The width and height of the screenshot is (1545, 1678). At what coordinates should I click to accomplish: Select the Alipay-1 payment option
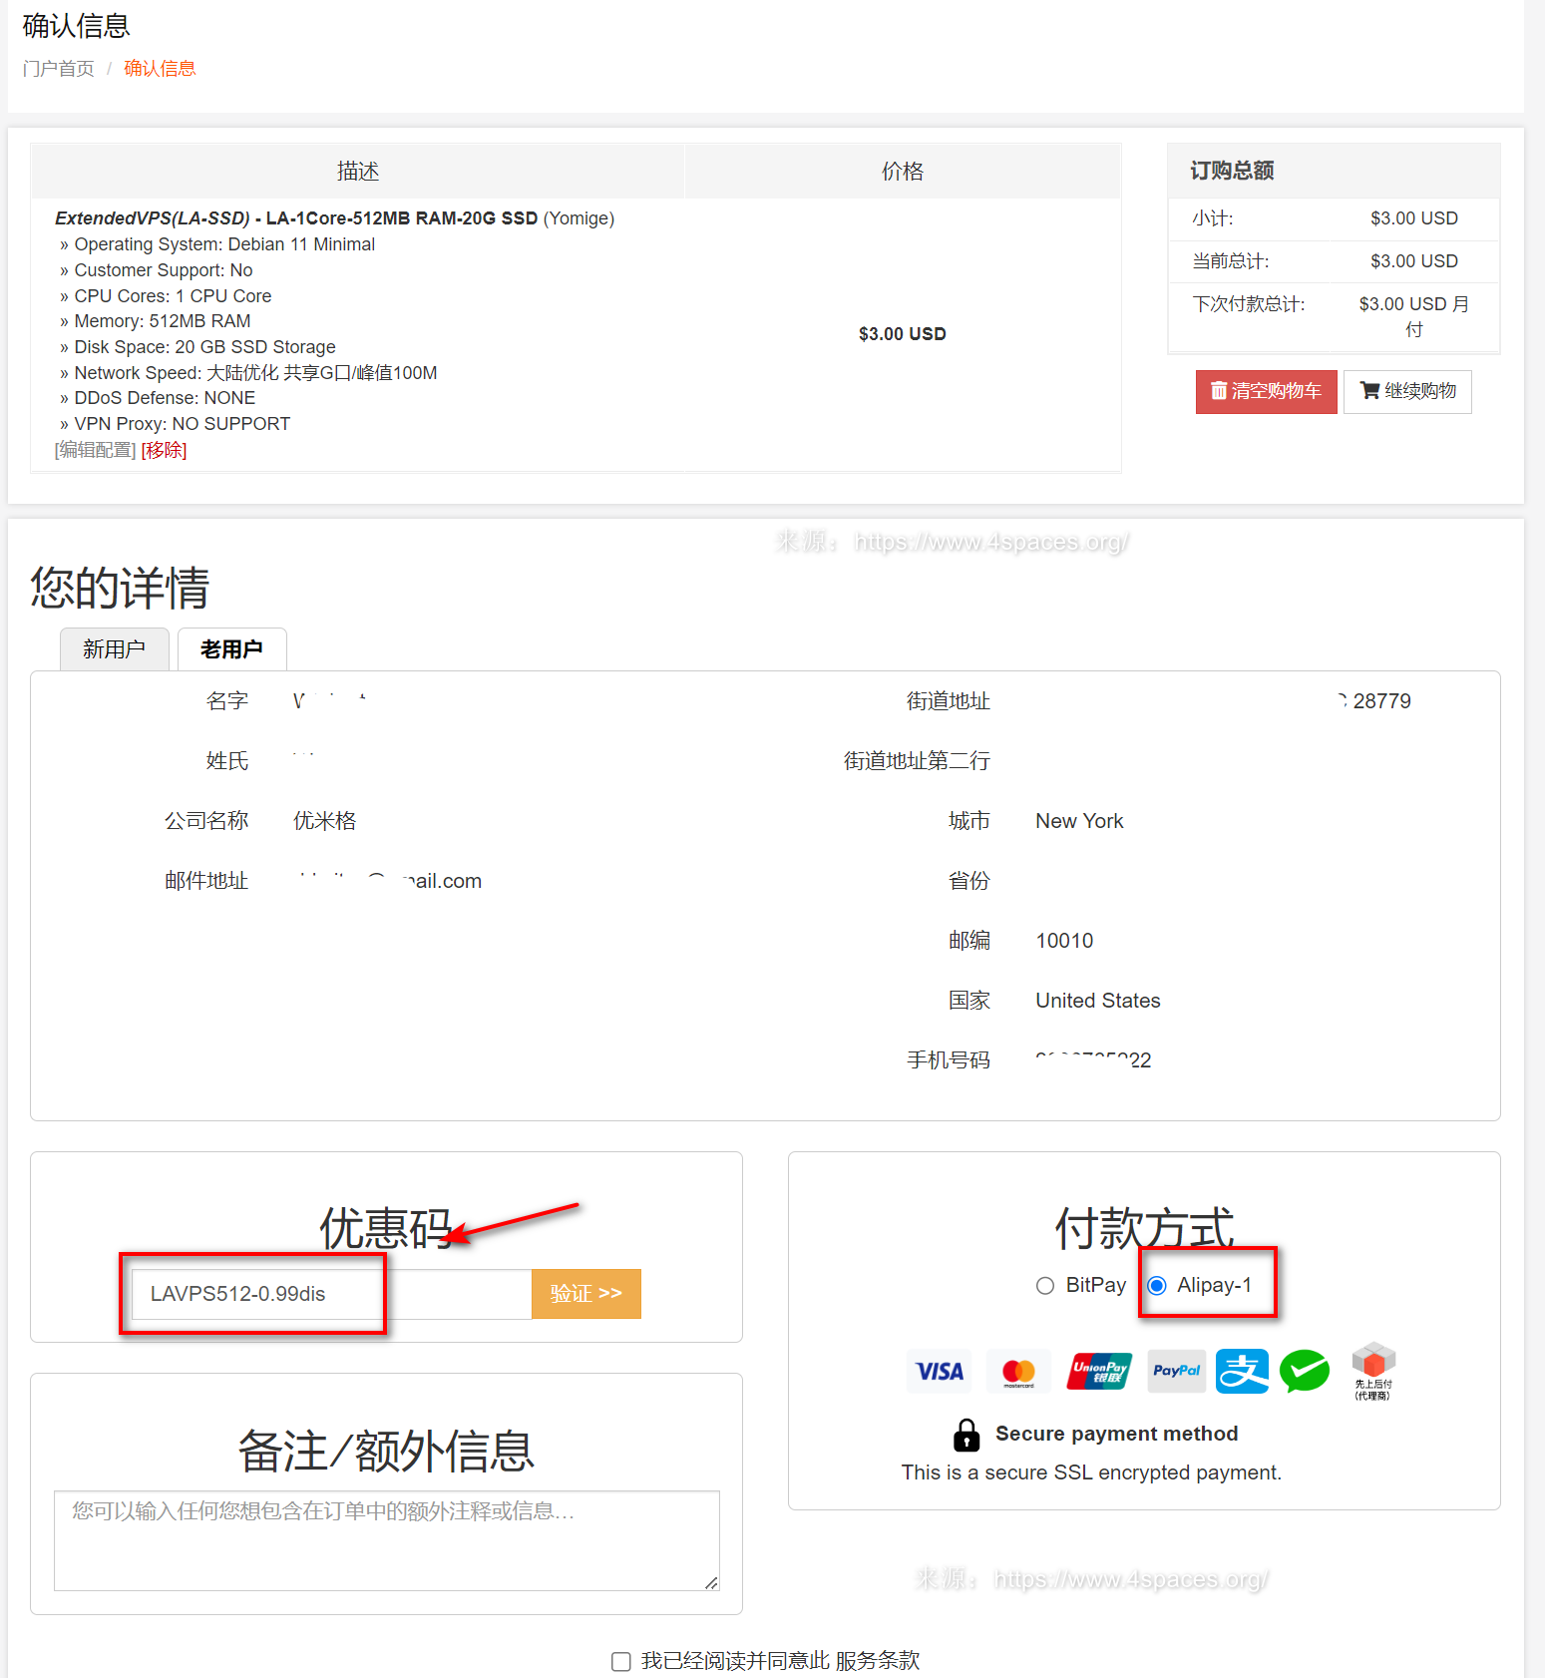coord(1157,1286)
